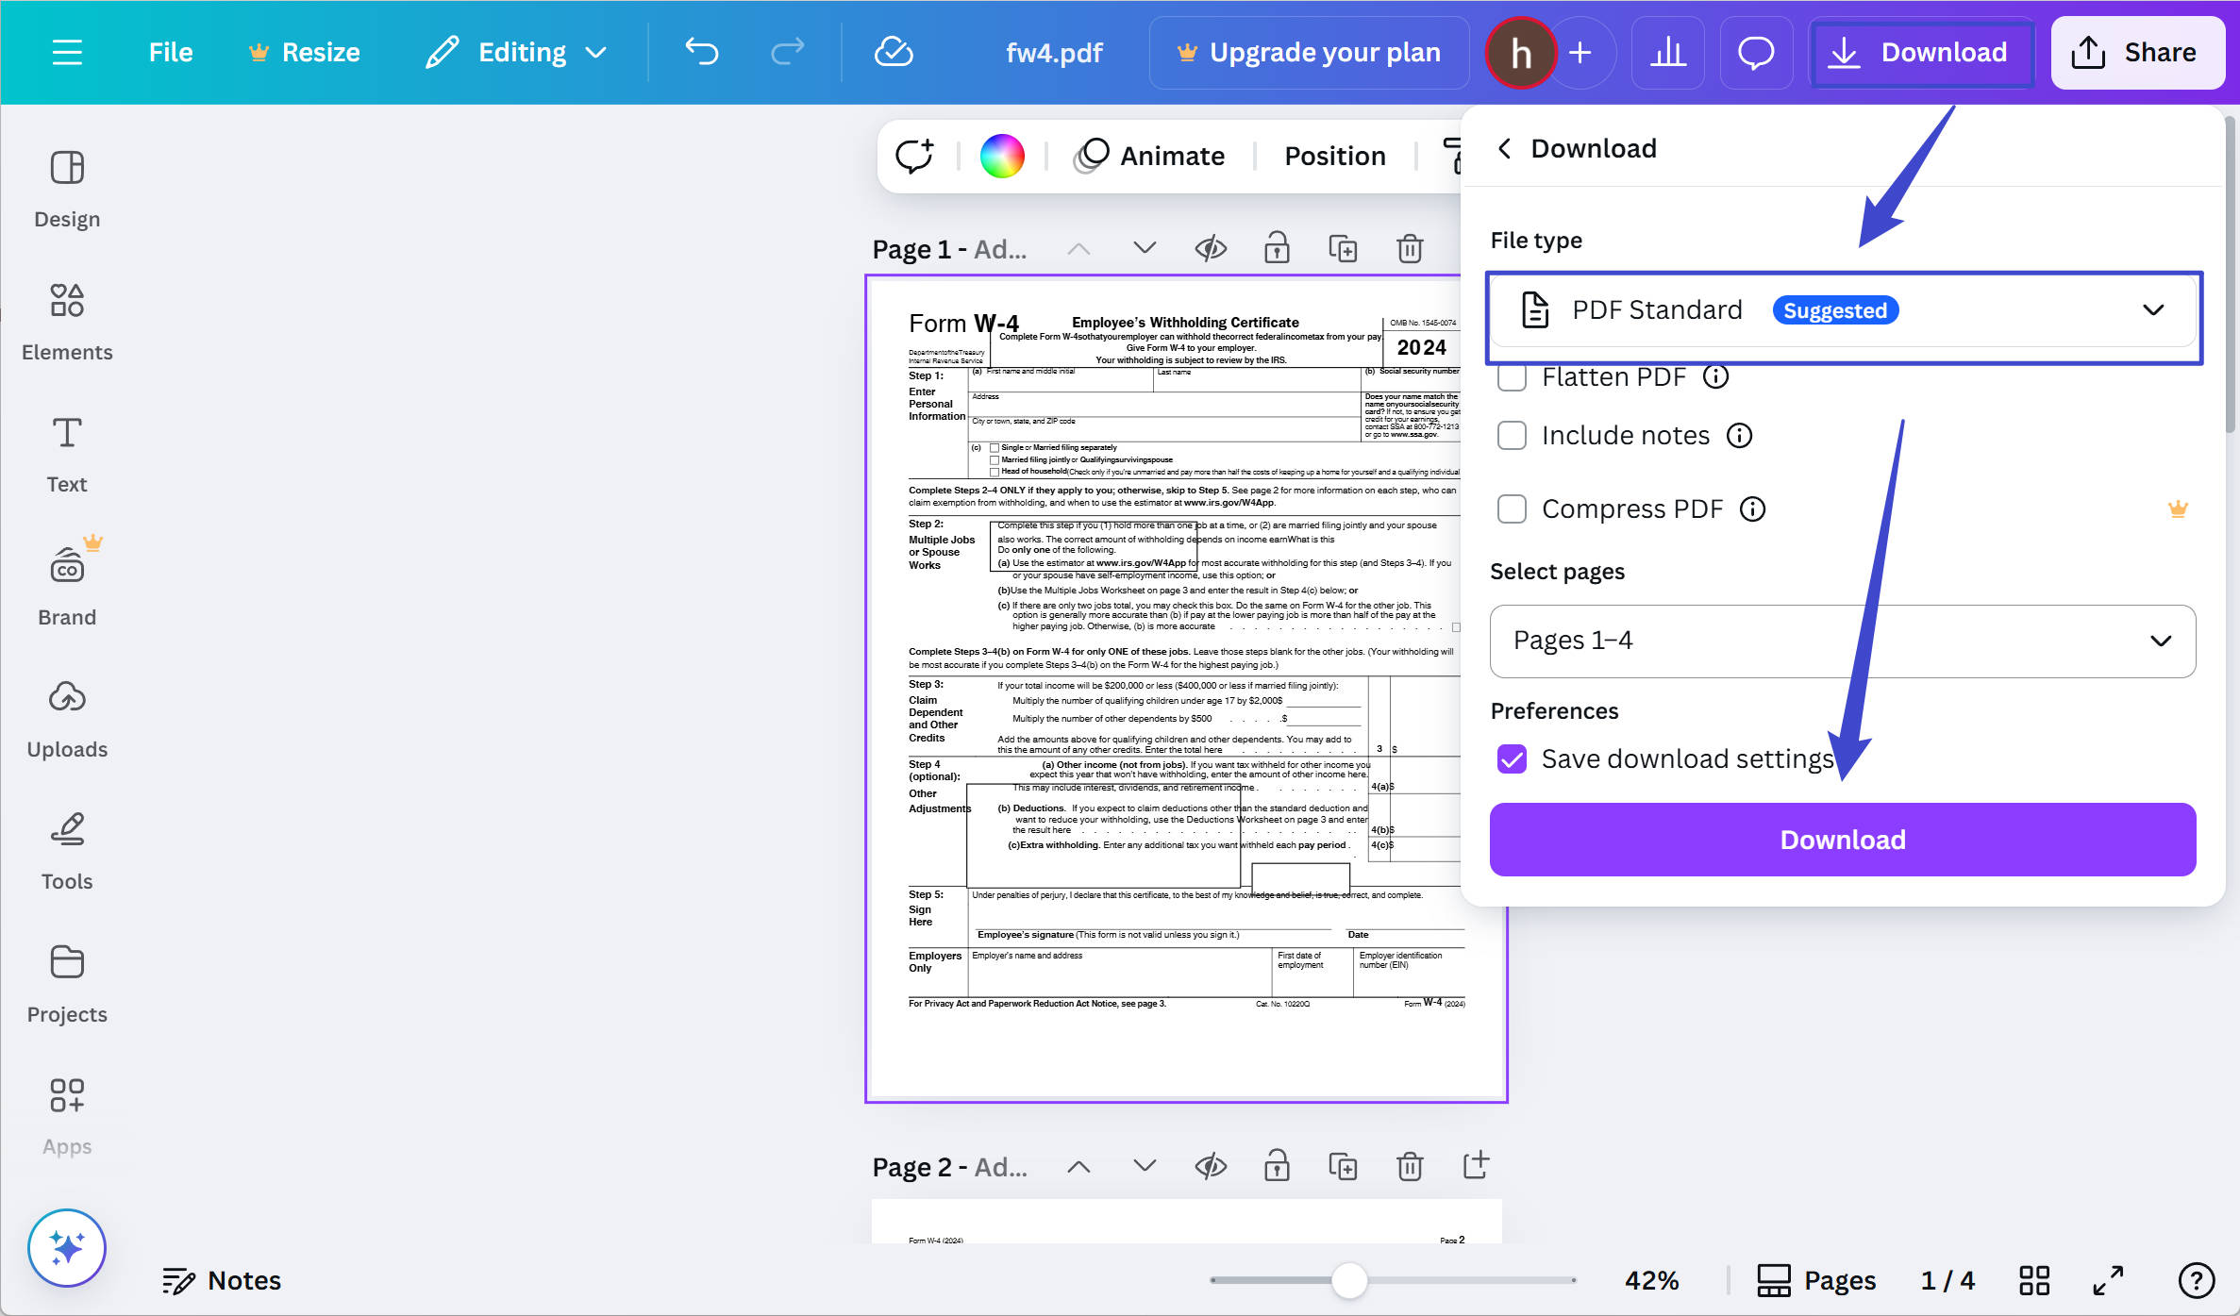Show info about Flatten PDF

1715,377
